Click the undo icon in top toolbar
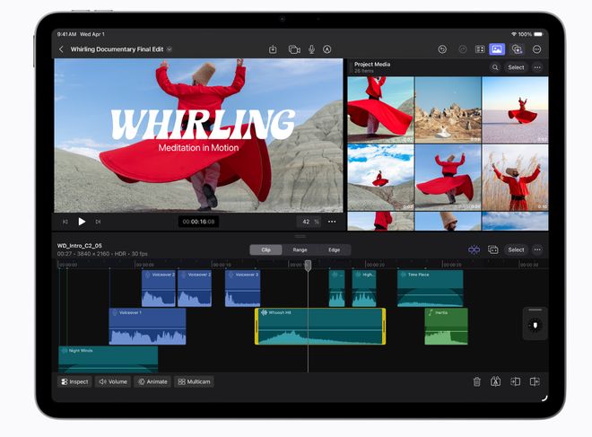 pyautogui.click(x=443, y=49)
